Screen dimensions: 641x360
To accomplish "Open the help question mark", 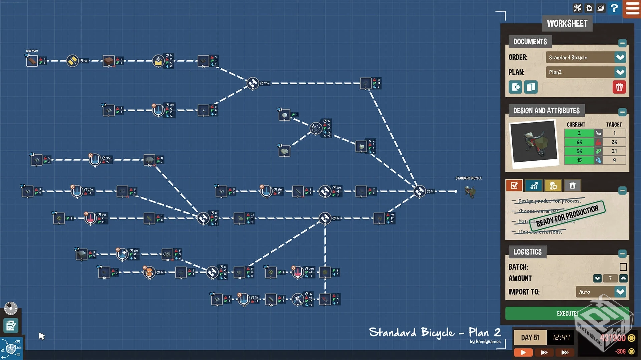I will (x=614, y=8).
